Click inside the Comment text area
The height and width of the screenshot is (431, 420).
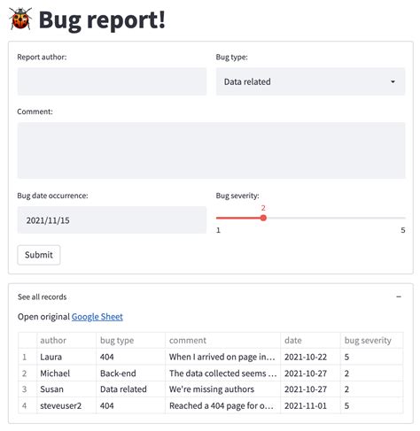pos(211,150)
